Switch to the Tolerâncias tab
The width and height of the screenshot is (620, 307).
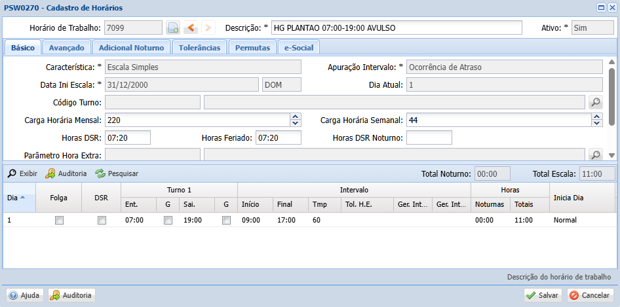(x=199, y=48)
